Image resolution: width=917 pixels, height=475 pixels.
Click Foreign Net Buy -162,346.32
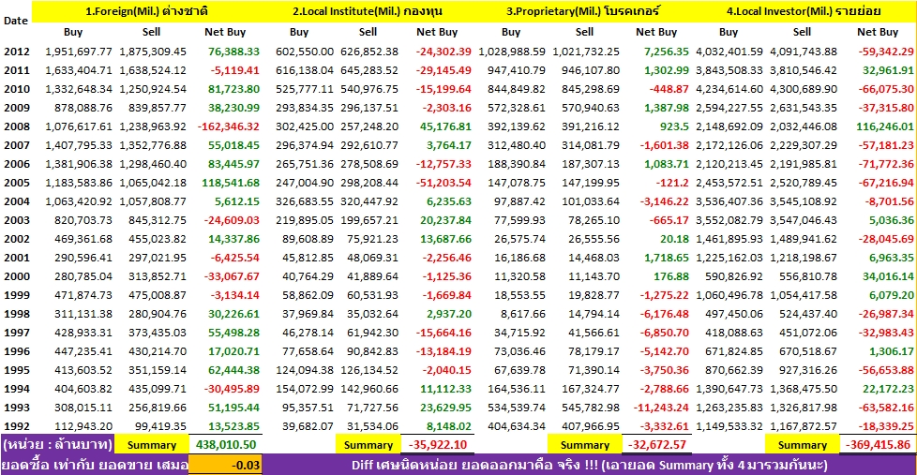pos(228,126)
